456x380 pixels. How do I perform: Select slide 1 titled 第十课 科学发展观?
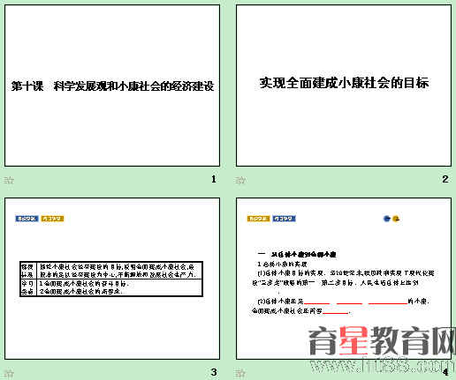(112, 86)
